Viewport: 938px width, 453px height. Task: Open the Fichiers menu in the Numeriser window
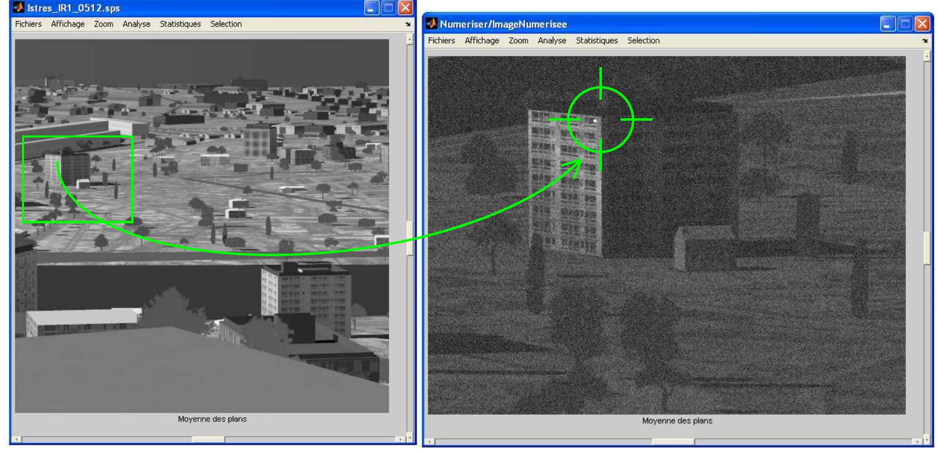441,41
